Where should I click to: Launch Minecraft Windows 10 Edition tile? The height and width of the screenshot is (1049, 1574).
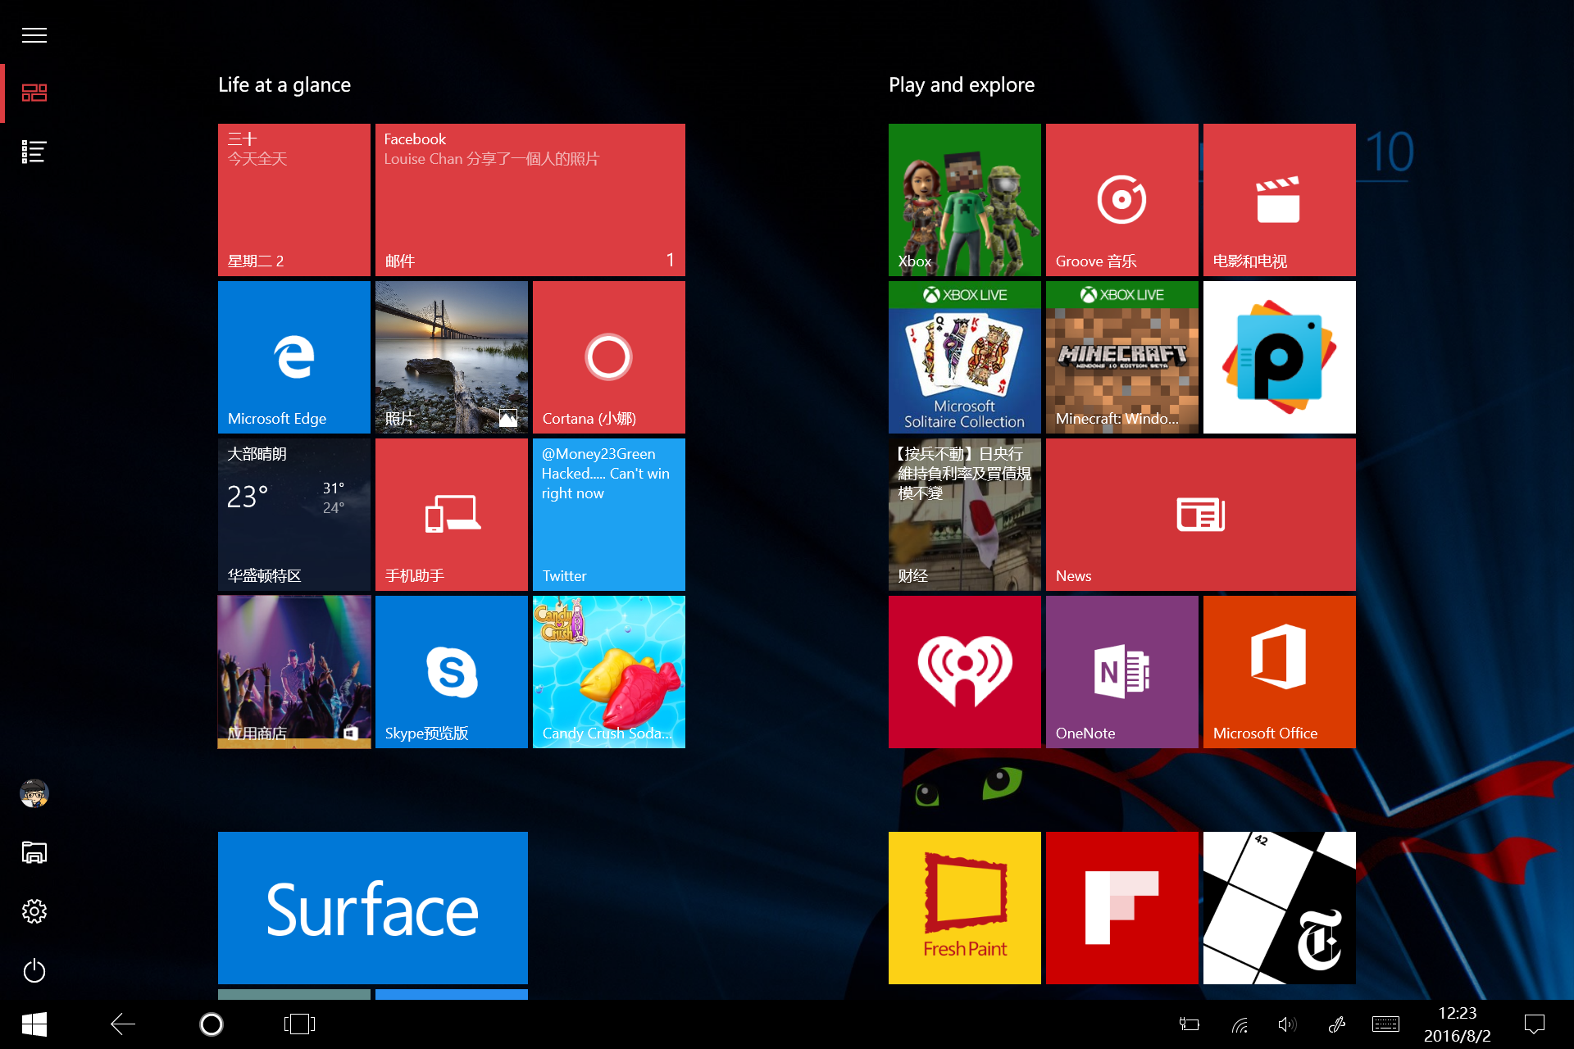[1121, 357]
